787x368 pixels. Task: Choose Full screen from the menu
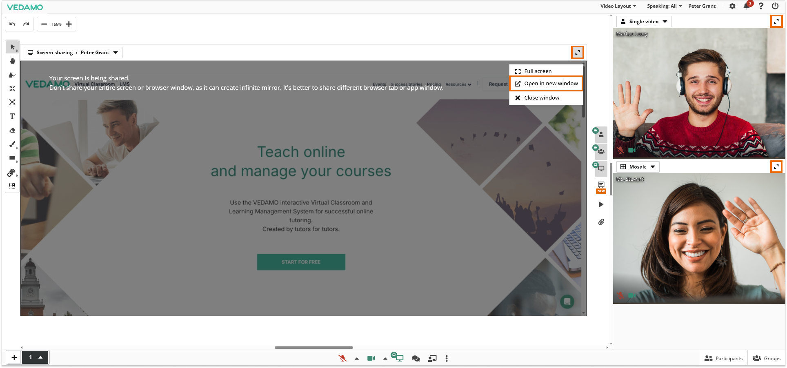[546, 71]
